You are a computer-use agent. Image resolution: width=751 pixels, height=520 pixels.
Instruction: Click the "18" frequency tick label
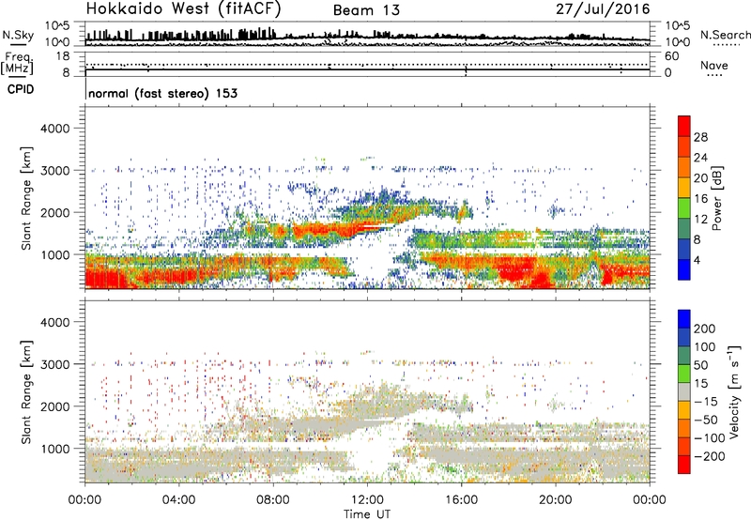[x=63, y=56]
